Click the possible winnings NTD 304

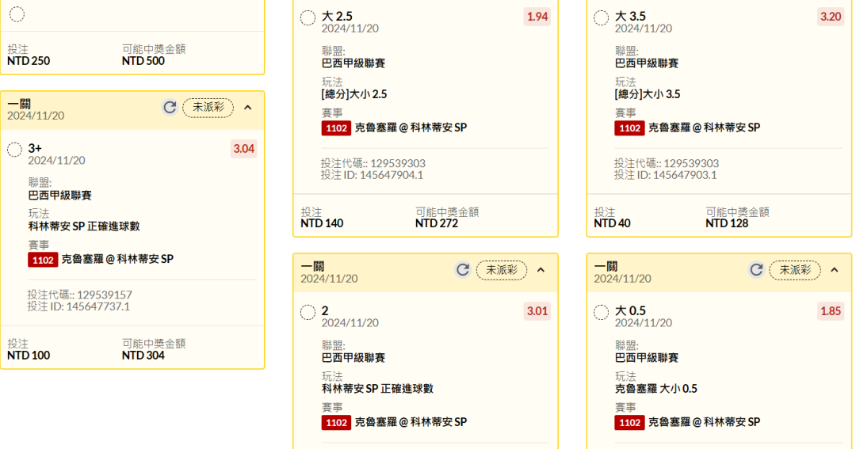pyautogui.click(x=143, y=356)
